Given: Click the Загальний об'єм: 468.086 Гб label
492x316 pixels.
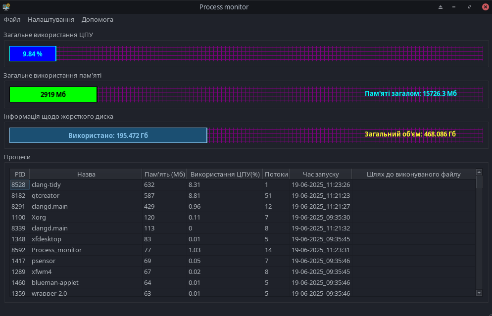Looking at the screenshot, I should [x=410, y=134].
